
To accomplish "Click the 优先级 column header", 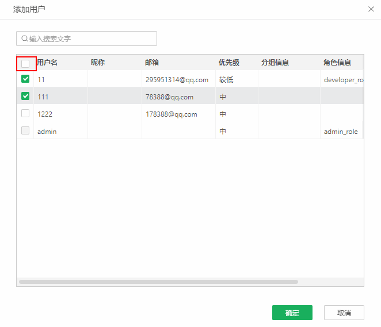I will pos(229,63).
